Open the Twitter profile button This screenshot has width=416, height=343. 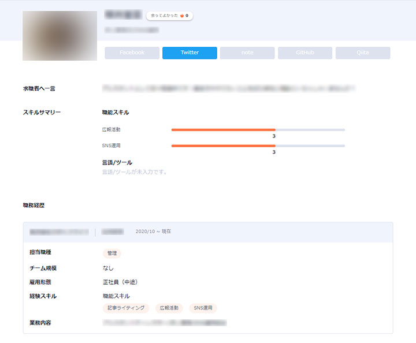(190, 53)
